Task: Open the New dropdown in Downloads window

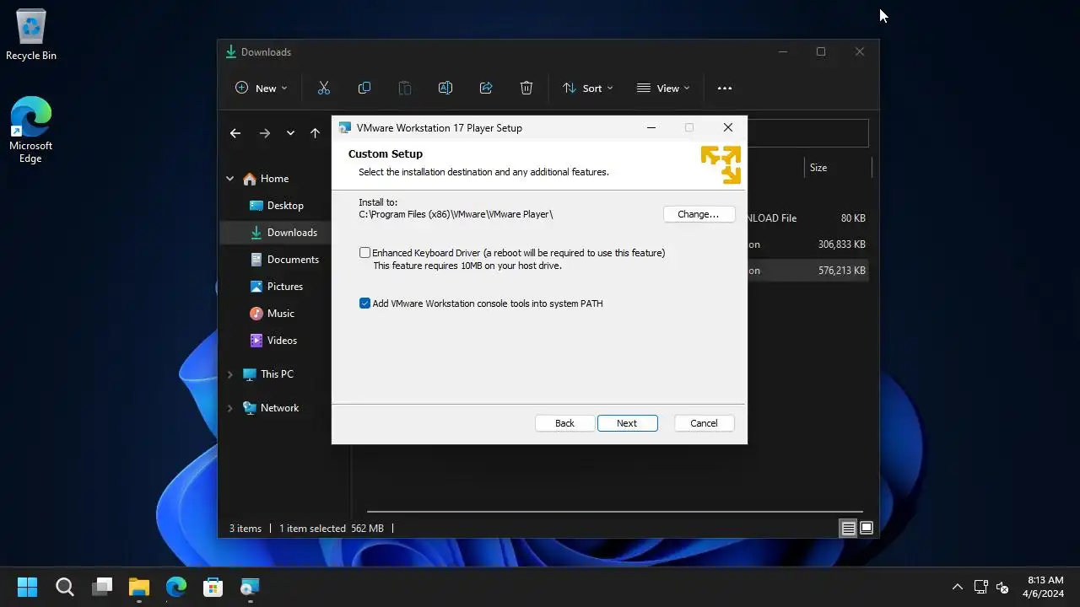Action: tap(261, 88)
